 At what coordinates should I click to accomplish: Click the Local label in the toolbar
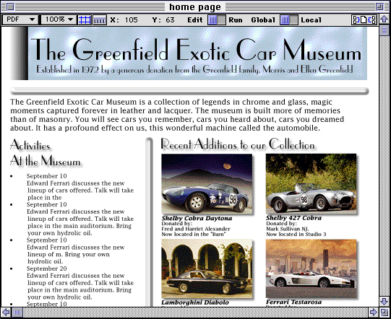pyautogui.click(x=311, y=20)
